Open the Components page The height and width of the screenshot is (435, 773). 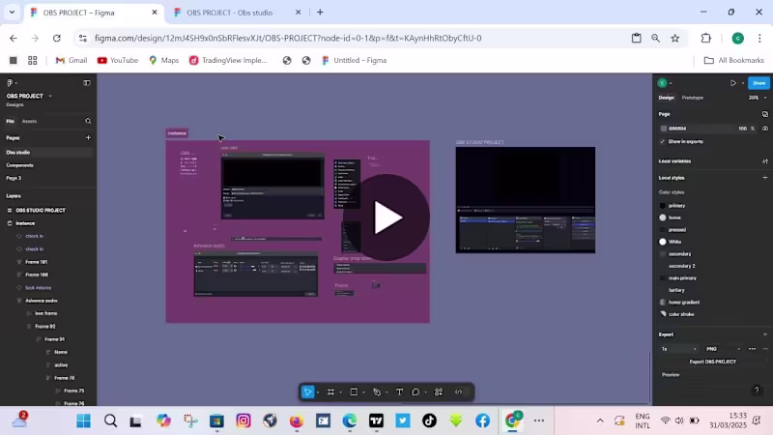(19, 165)
